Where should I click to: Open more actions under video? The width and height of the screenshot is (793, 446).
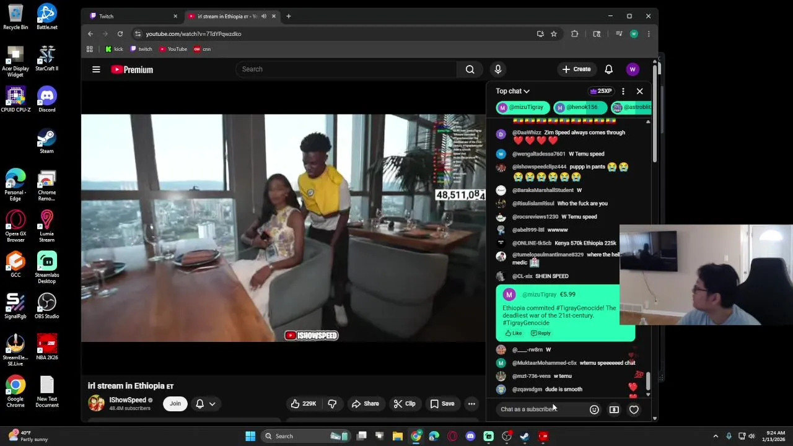click(471, 404)
